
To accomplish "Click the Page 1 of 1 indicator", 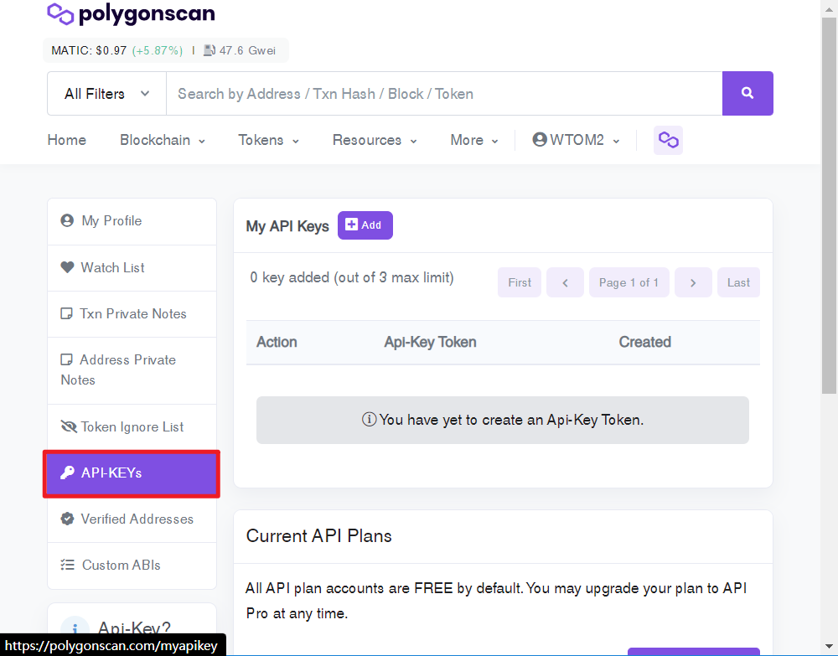I will pos(629,282).
